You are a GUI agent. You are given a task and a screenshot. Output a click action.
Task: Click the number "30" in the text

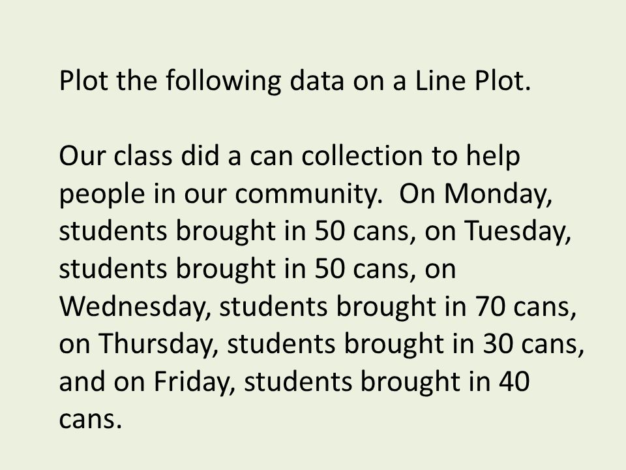pyautogui.click(x=498, y=344)
